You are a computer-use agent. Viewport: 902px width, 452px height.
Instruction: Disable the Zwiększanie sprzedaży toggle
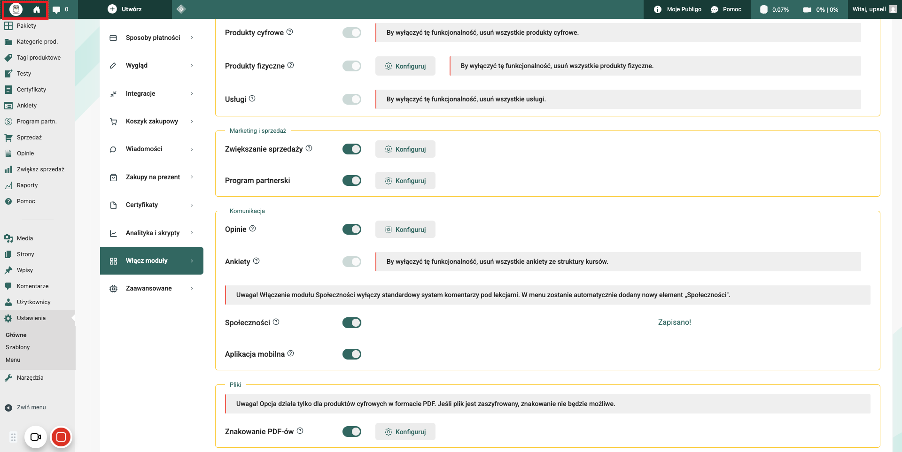tap(351, 149)
